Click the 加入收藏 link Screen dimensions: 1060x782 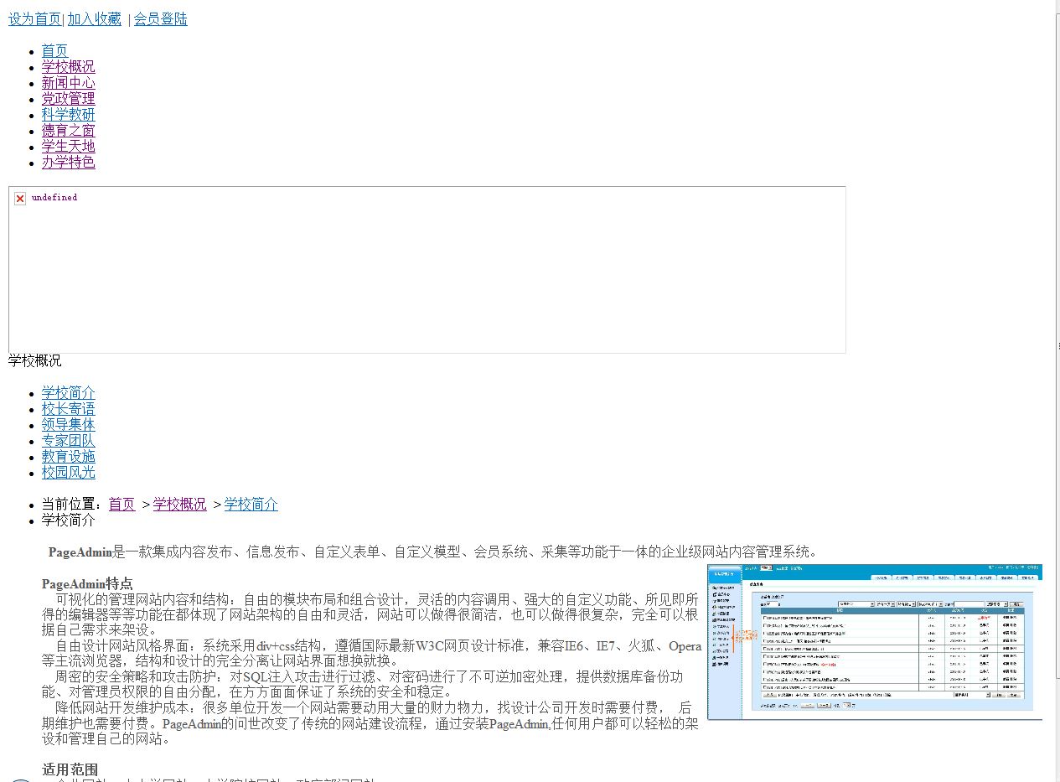(x=94, y=19)
